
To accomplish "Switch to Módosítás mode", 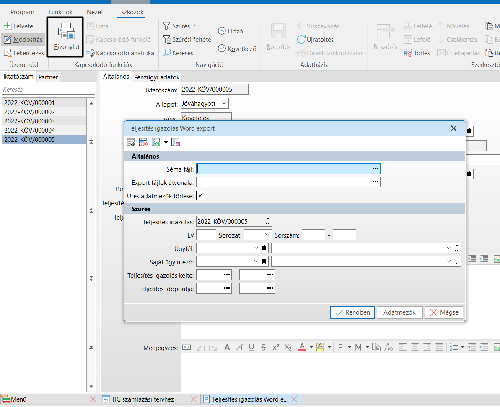I will point(23,40).
